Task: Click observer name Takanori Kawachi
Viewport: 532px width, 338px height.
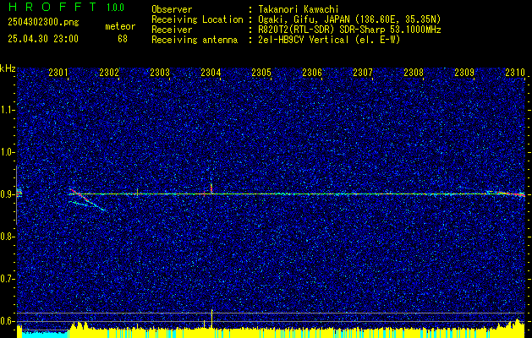Action: [299, 9]
